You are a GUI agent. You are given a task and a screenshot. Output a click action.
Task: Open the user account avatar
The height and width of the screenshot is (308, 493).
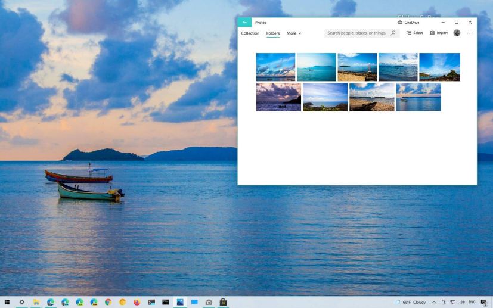click(457, 33)
